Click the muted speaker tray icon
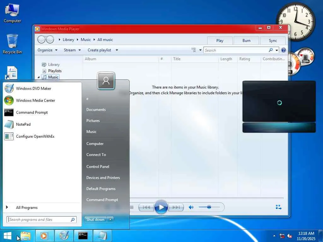 pos(290,236)
